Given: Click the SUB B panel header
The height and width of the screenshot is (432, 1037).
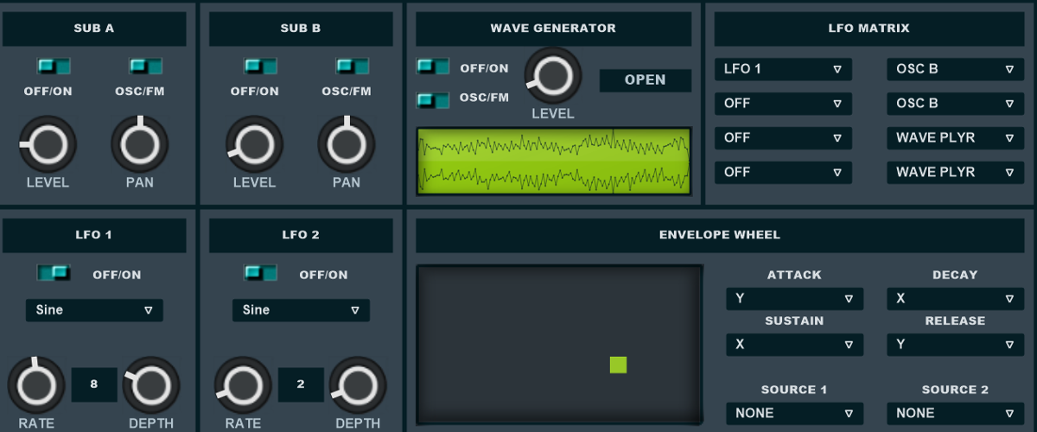Looking at the screenshot, I should (x=301, y=29).
